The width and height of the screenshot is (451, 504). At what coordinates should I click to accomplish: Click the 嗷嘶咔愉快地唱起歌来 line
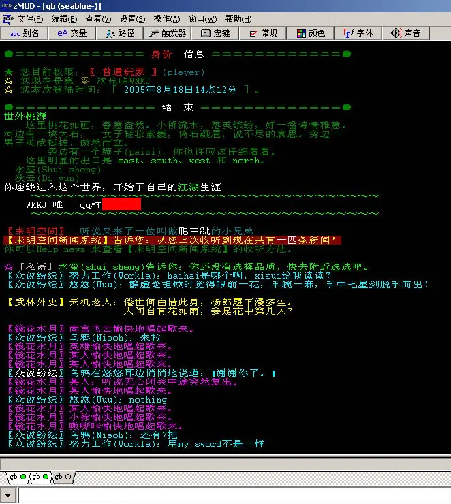(95, 426)
